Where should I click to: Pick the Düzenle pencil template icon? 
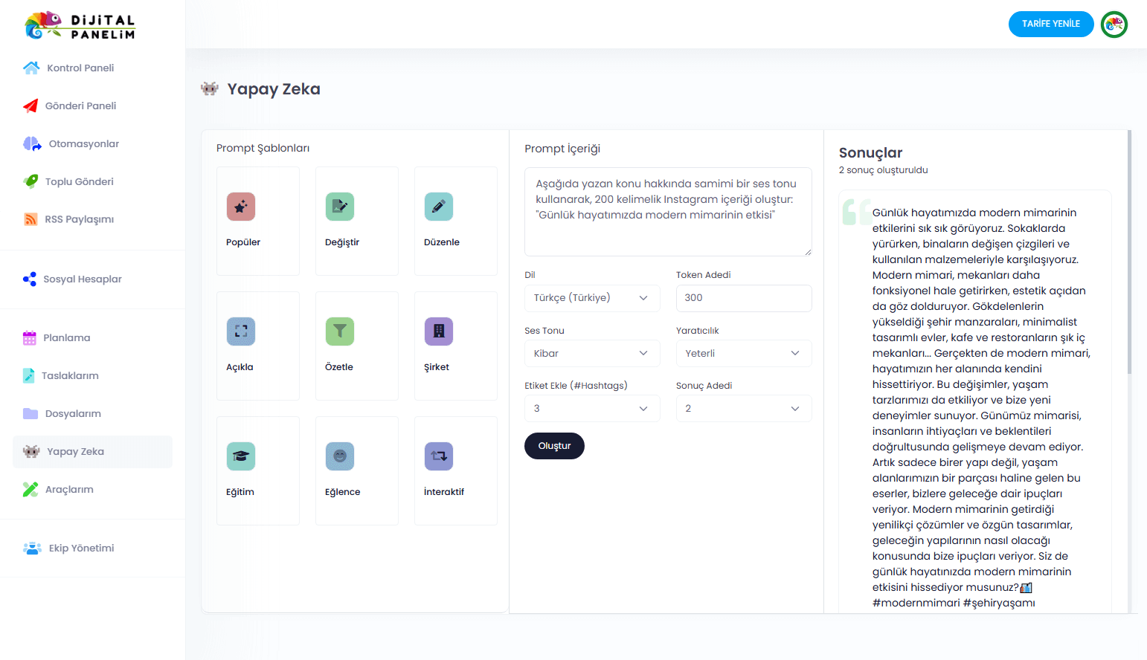[x=438, y=207]
